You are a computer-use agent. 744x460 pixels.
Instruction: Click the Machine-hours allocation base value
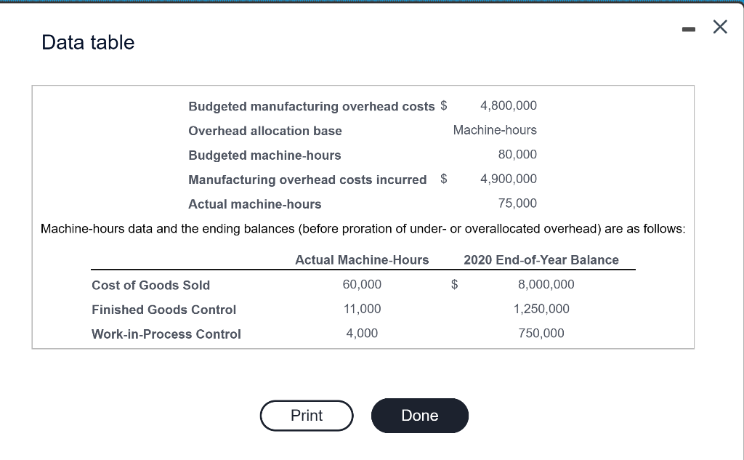[495, 129]
